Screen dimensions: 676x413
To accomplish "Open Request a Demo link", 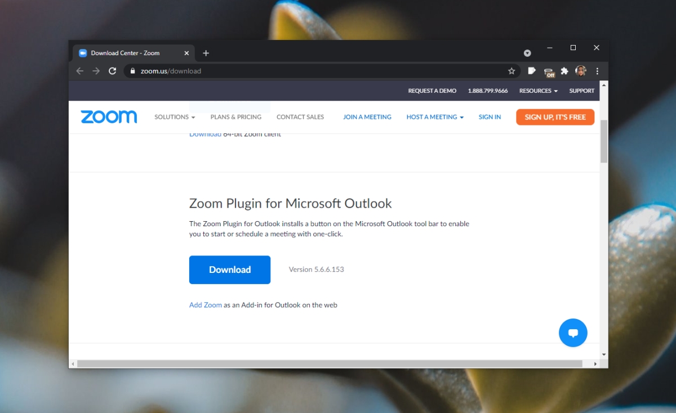I will coord(432,91).
